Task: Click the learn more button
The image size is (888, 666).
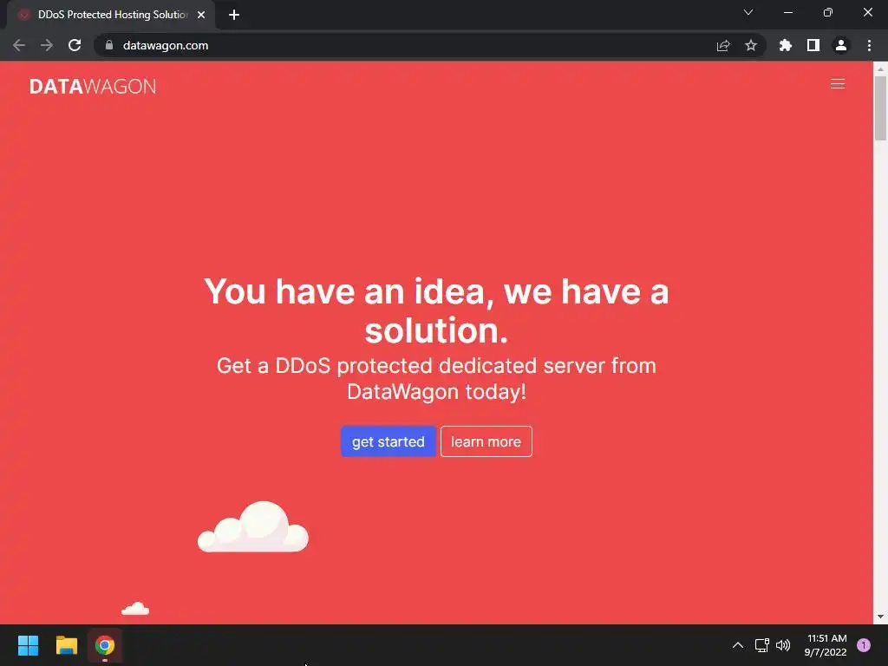Action: tap(486, 441)
